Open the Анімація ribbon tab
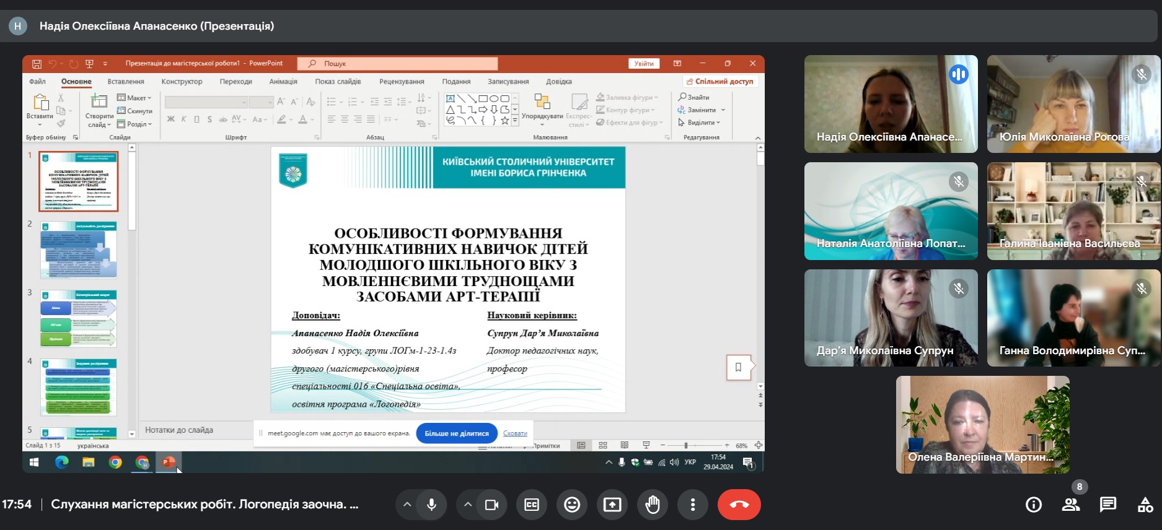 point(283,82)
